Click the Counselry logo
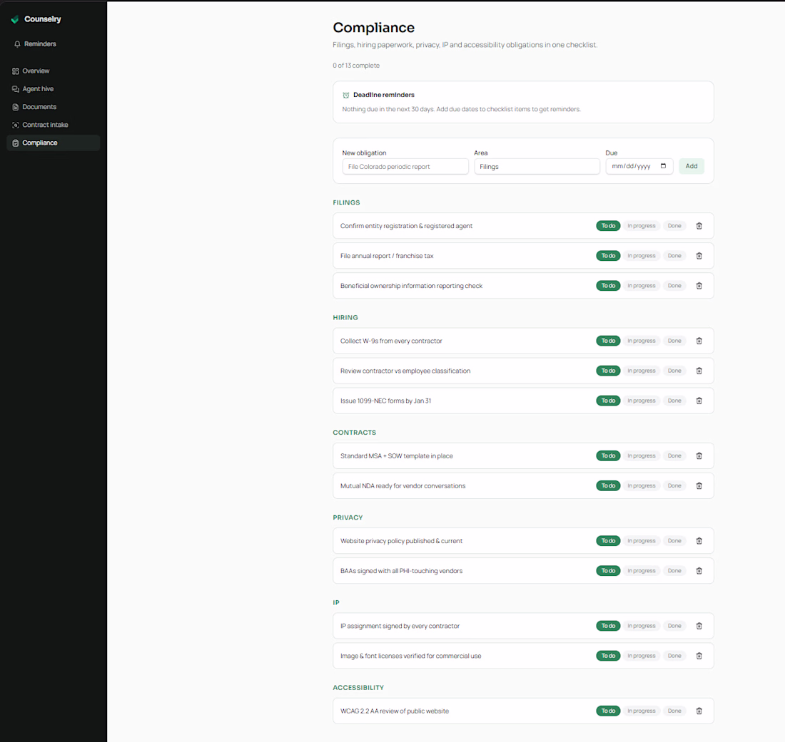The image size is (785, 742). [x=15, y=19]
